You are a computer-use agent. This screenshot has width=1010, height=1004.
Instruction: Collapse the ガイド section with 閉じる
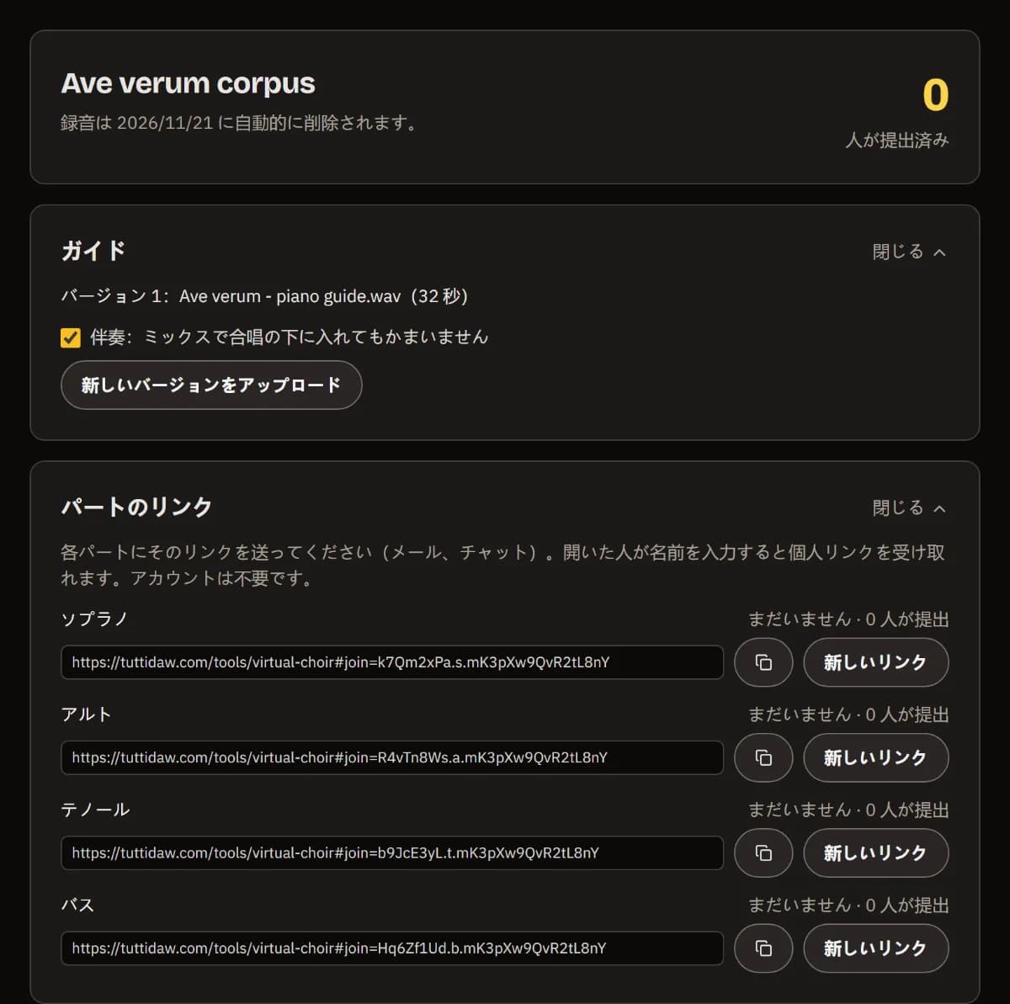[909, 252]
